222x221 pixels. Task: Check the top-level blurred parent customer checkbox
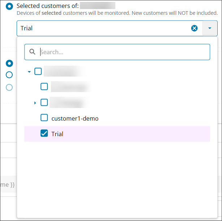tap(38, 71)
